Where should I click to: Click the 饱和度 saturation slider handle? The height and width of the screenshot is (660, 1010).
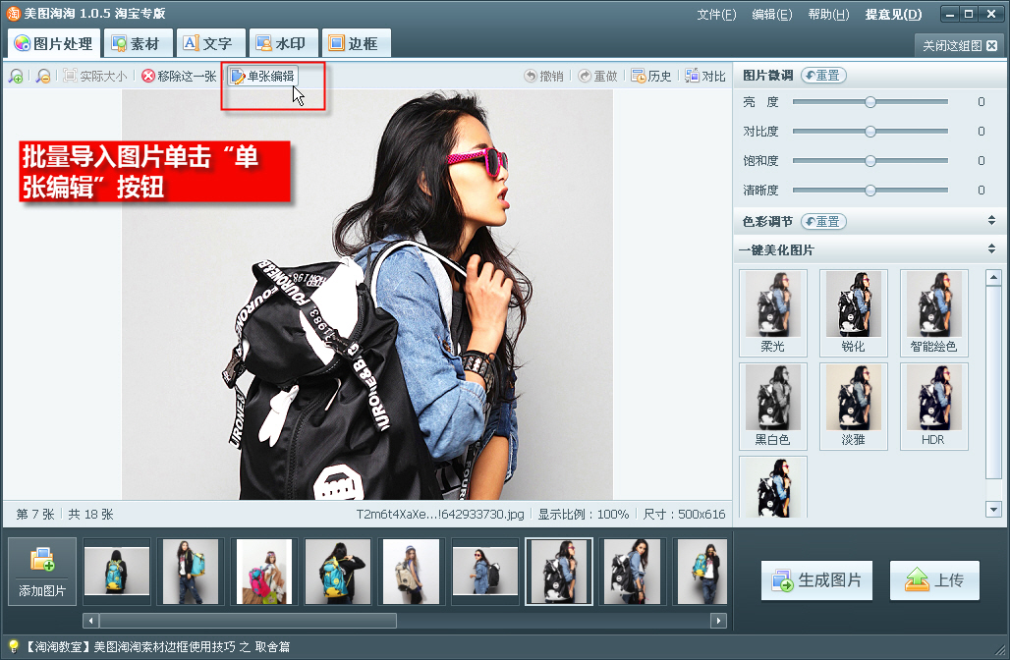click(870, 161)
